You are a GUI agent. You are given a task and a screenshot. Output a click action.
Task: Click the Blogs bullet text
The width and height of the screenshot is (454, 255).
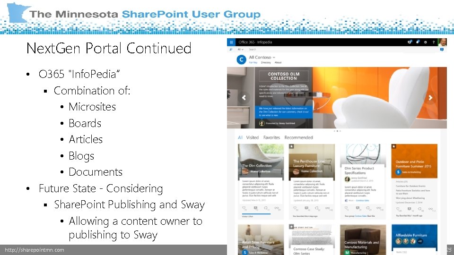pos(81,156)
